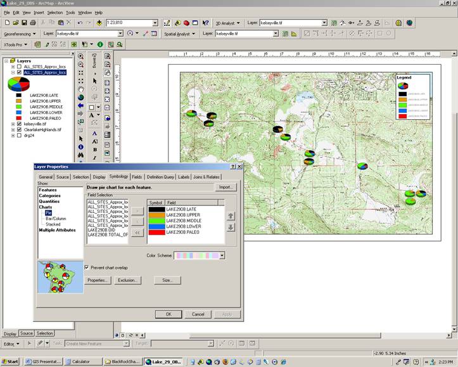Open the Selection menu
The width and height of the screenshot is (458, 367).
[x=55, y=13]
